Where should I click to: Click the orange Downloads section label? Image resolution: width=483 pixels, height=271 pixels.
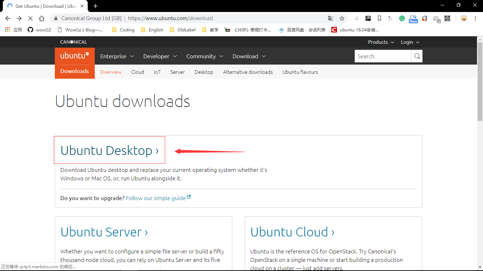click(x=75, y=71)
